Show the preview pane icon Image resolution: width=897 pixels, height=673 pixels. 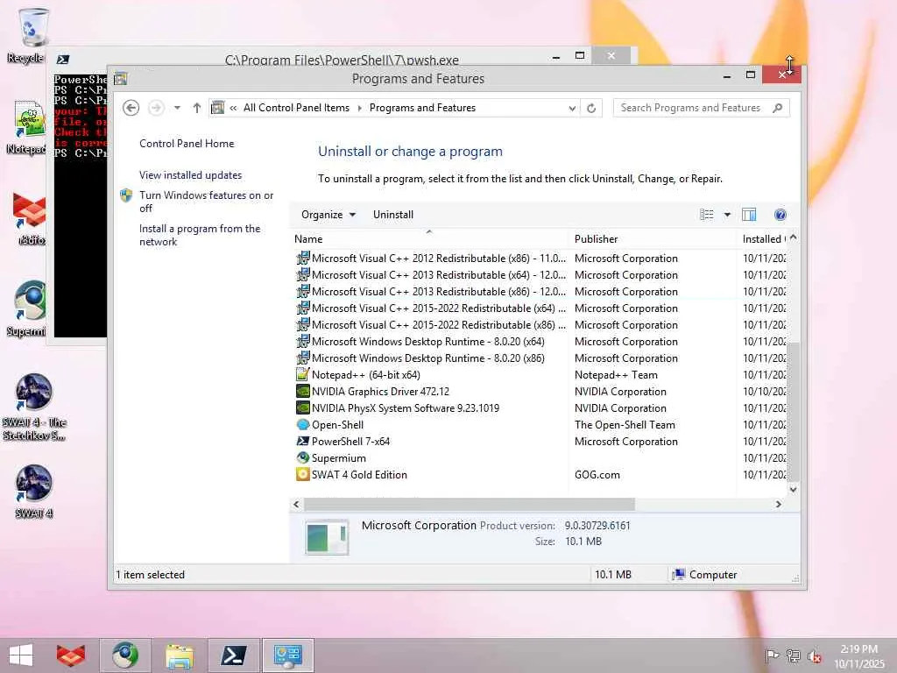(x=749, y=215)
